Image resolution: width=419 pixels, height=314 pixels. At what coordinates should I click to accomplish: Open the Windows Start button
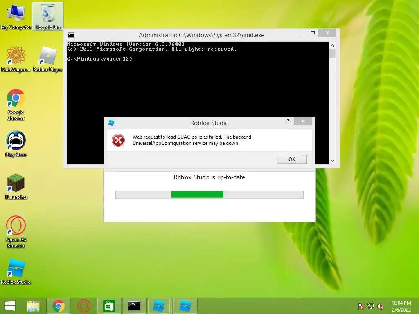pyautogui.click(x=10, y=306)
